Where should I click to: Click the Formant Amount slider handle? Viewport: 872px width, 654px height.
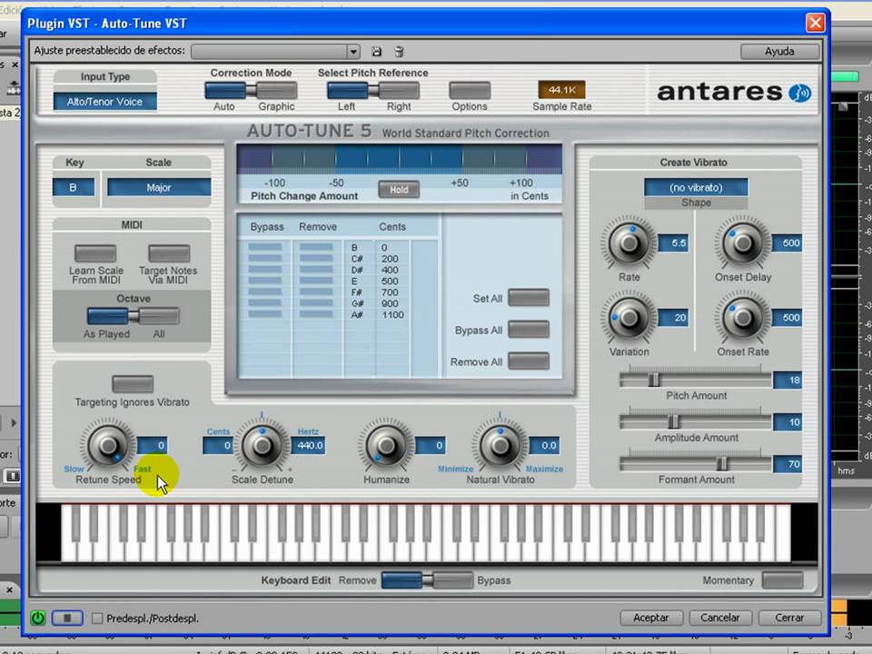721,462
